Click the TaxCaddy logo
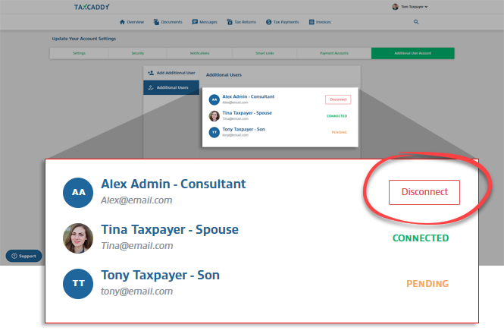The width and height of the screenshot is (504, 334). click(x=92, y=7)
